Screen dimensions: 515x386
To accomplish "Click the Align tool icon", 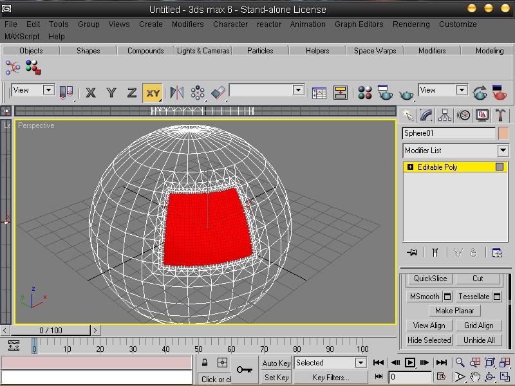I will point(219,93).
